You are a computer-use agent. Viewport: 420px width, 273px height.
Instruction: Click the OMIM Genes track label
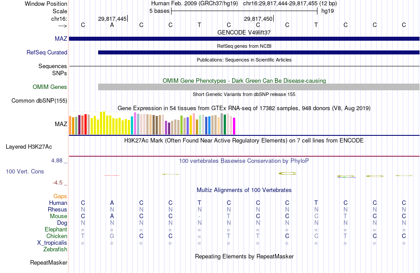coord(50,87)
